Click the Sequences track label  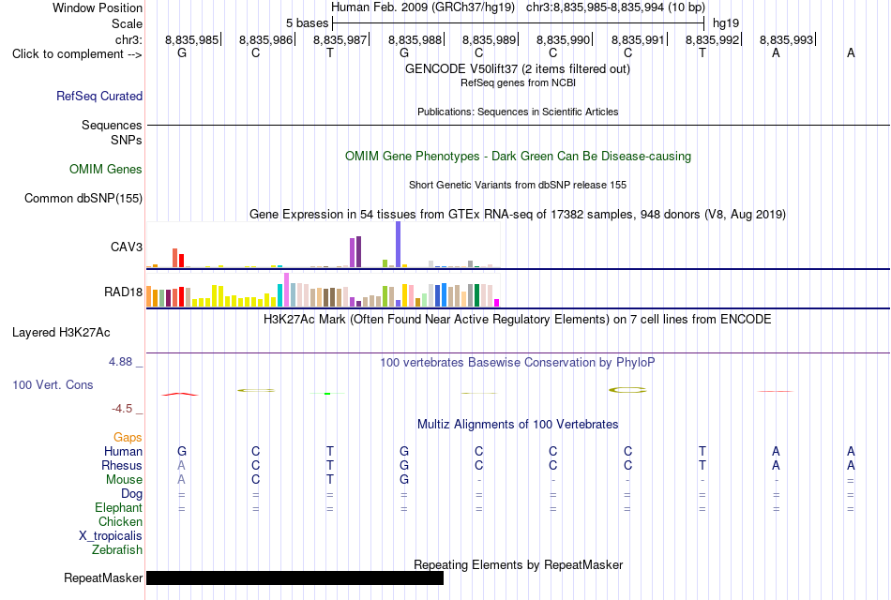tap(112, 125)
